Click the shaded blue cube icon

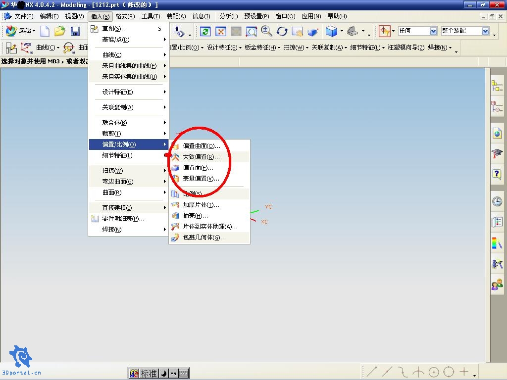[331, 31]
